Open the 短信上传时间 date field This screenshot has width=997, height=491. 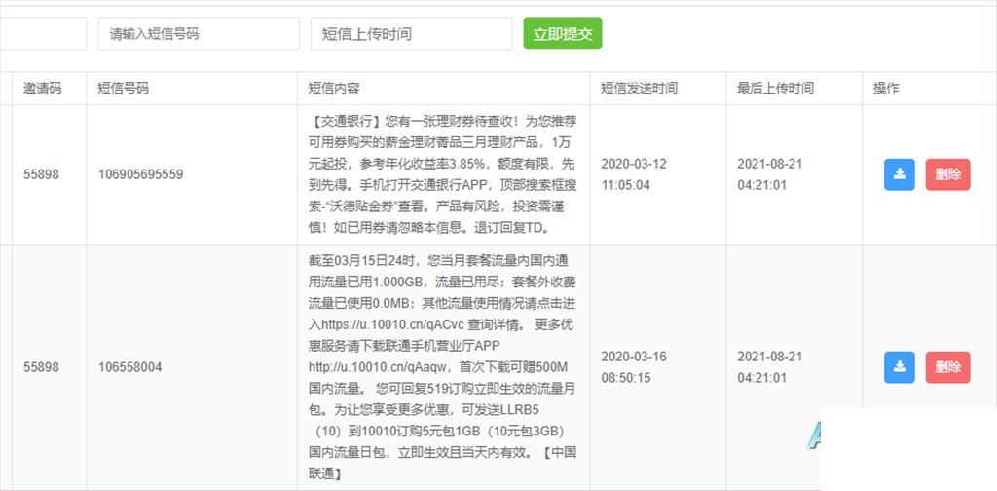coord(412,34)
